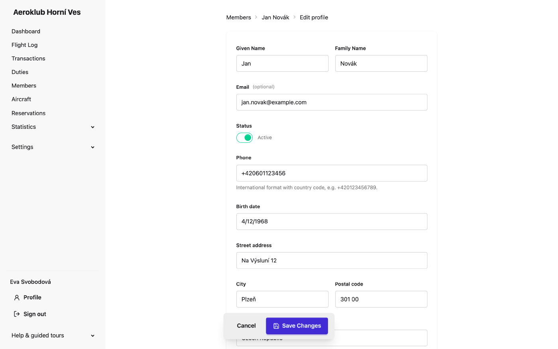Click the Eva Svobodová user name
Viewport: 558px width, 349px height.
coord(30,282)
